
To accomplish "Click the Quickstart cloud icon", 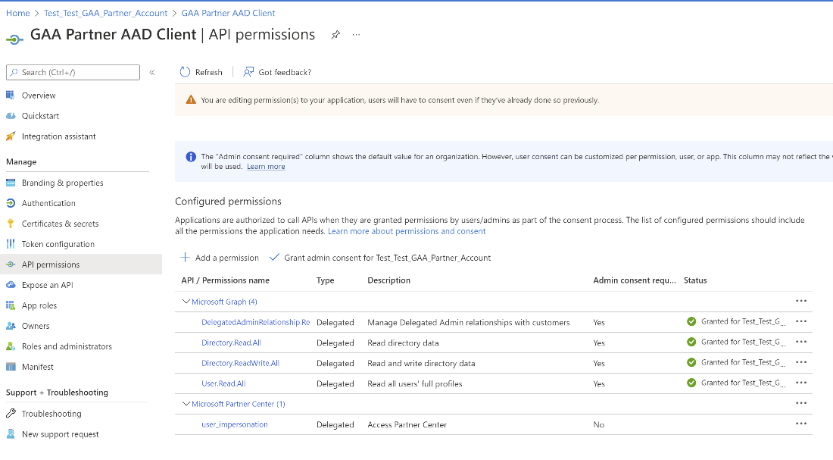I will point(11,116).
